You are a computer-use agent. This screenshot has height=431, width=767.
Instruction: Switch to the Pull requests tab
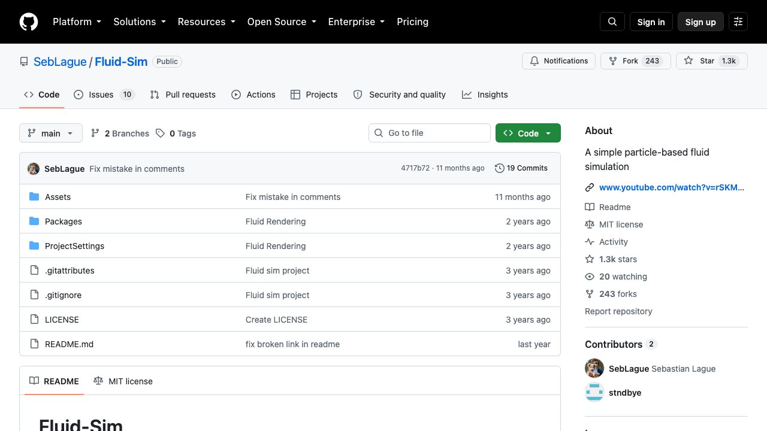click(x=183, y=95)
